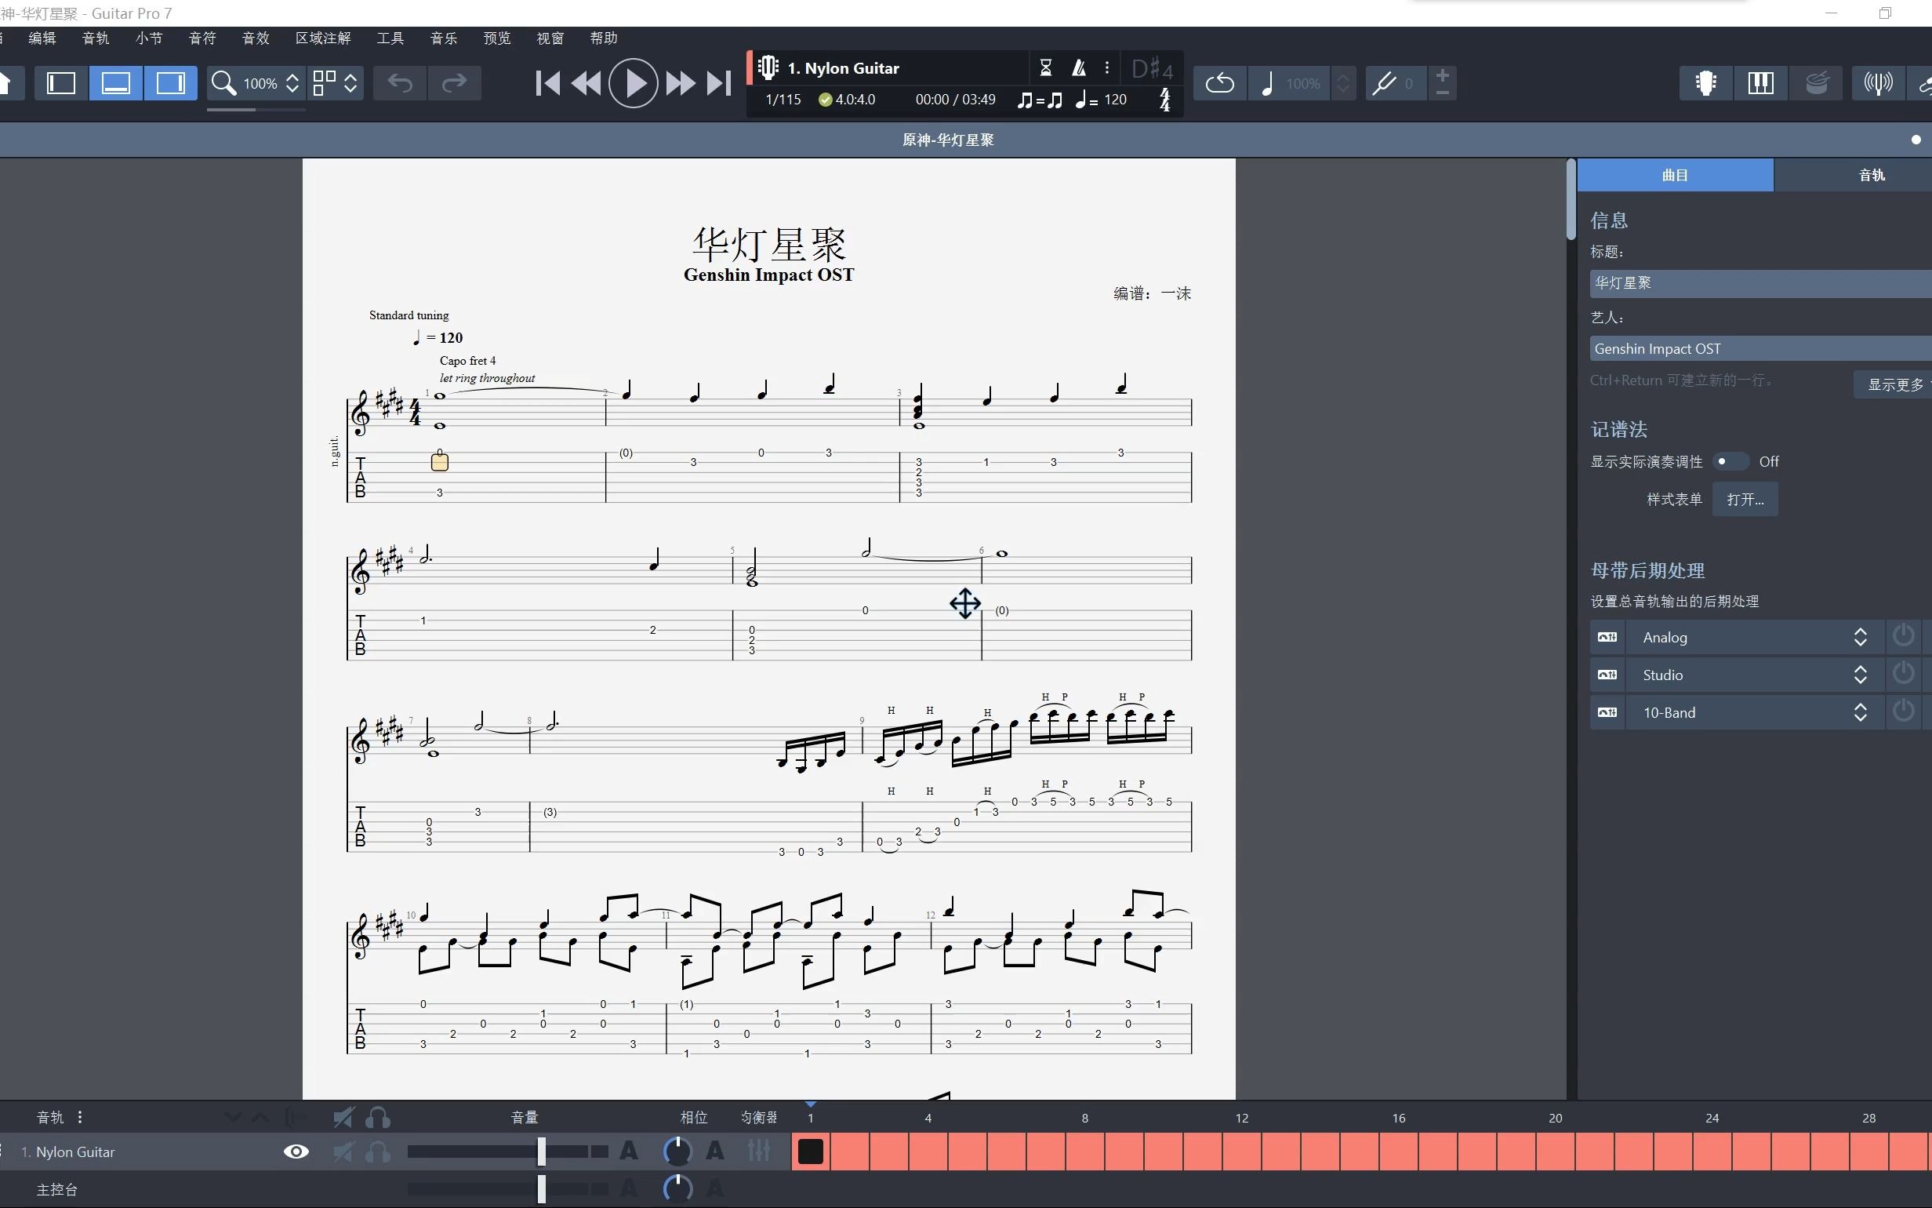Jump to the last bar
The image size is (1932, 1208).
[x=719, y=83]
